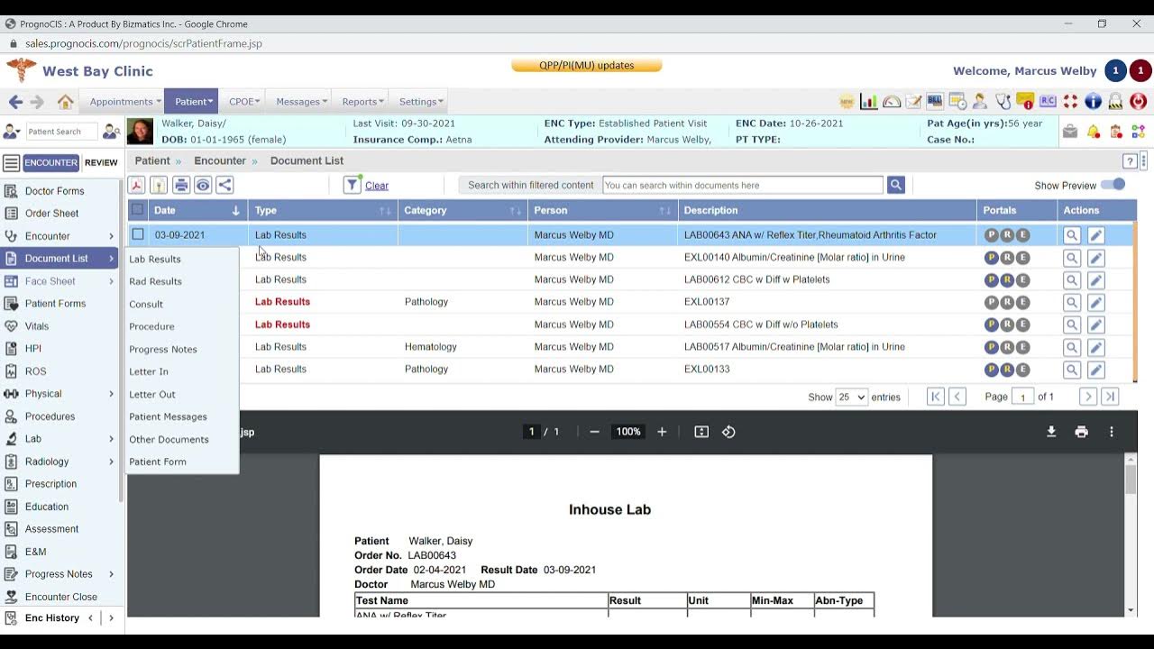Open the Bill icon in toolbar
This screenshot has width=1154, height=649.
coord(935,101)
